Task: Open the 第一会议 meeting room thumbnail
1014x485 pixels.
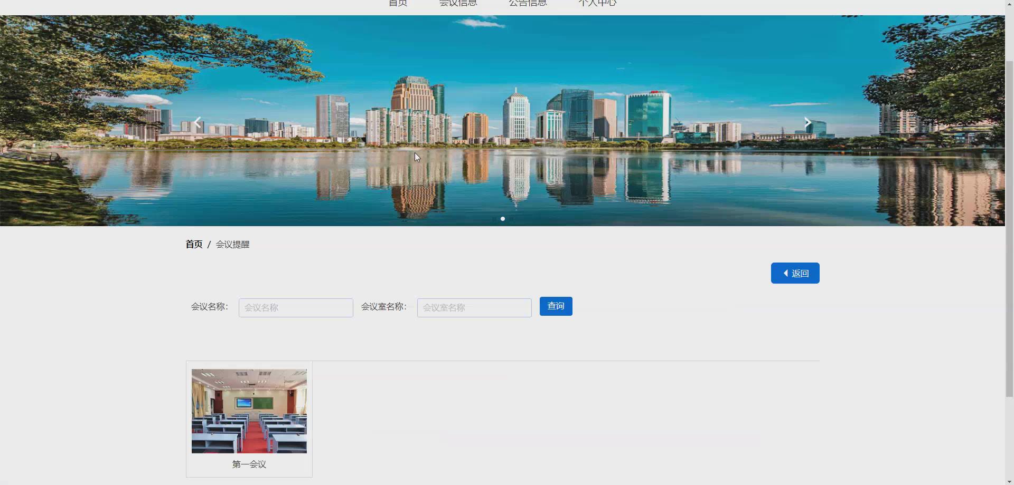Action: (249, 411)
